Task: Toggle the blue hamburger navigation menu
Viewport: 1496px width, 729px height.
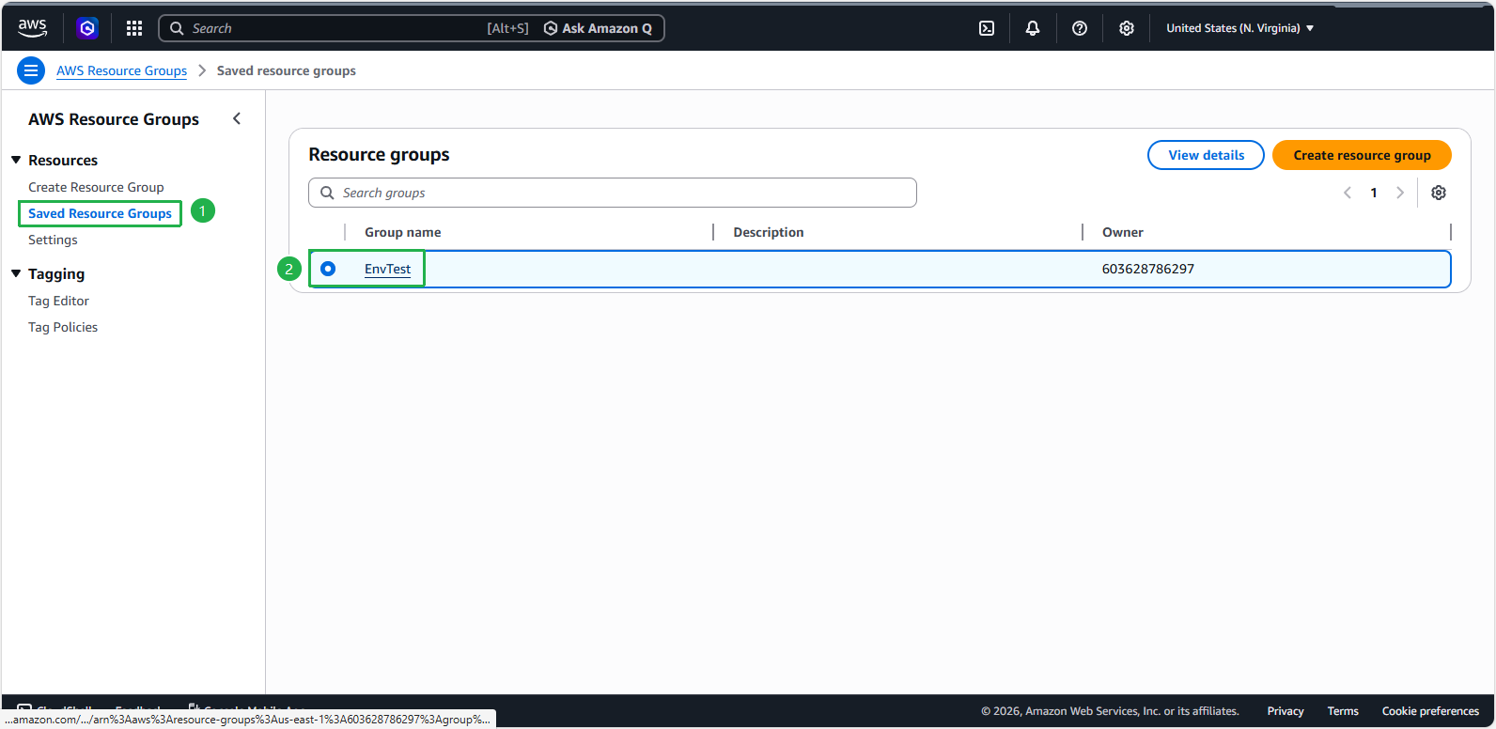Action: tap(31, 70)
